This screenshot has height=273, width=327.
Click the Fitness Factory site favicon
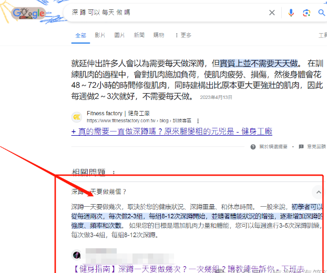point(77,116)
